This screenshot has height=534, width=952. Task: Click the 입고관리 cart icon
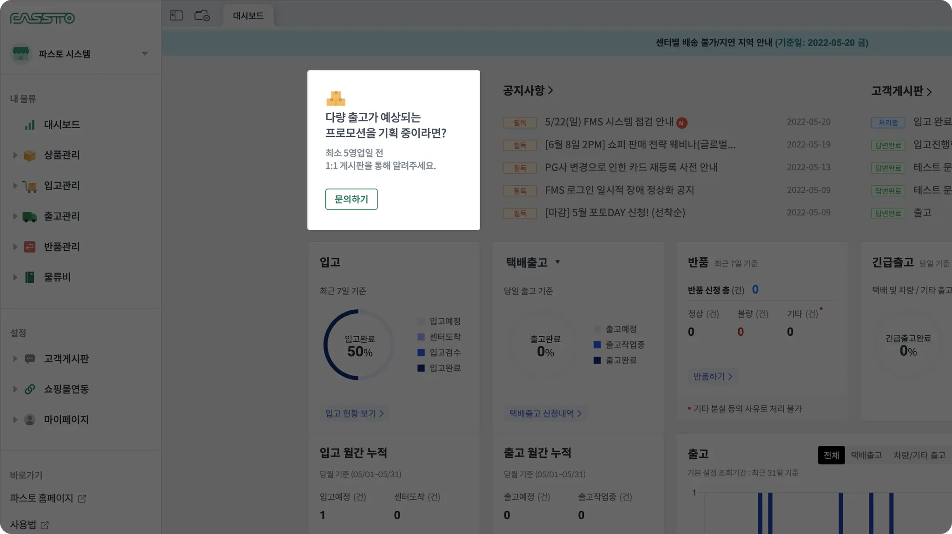point(30,186)
